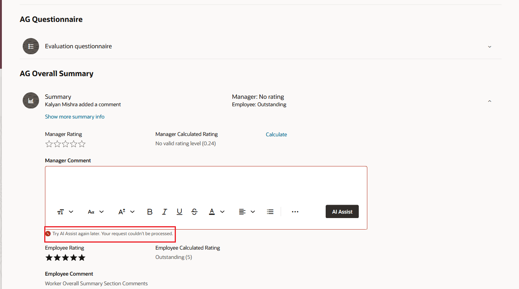Expand the Evaluation questionnaire section
519x289 pixels.
(489, 46)
